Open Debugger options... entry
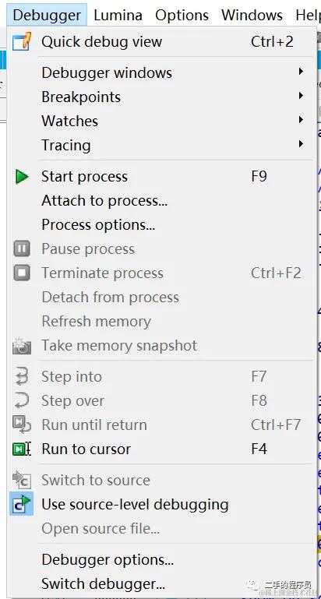The height and width of the screenshot is (599, 321). 108,560
